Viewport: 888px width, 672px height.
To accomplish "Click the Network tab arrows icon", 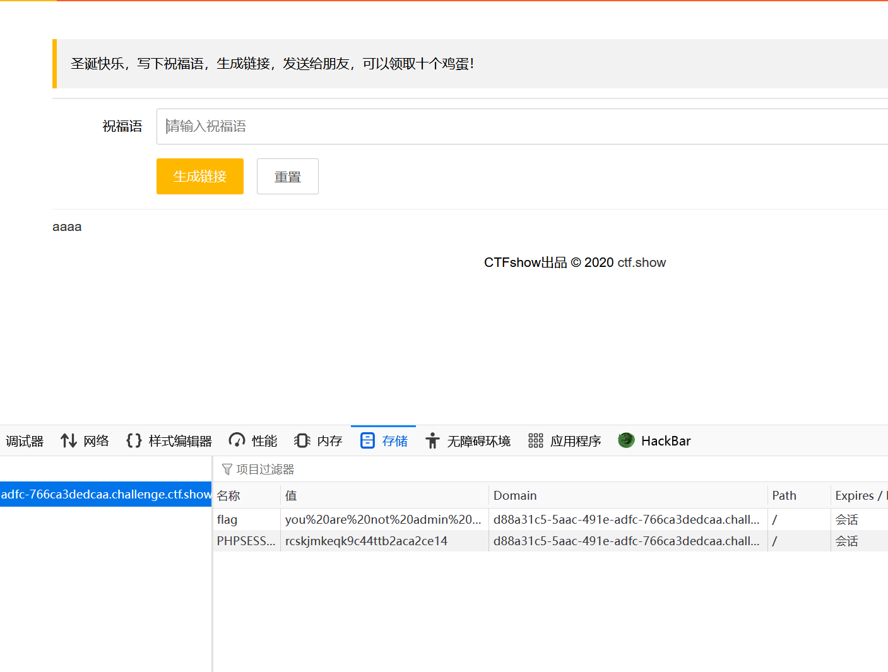I will pyautogui.click(x=68, y=440).
